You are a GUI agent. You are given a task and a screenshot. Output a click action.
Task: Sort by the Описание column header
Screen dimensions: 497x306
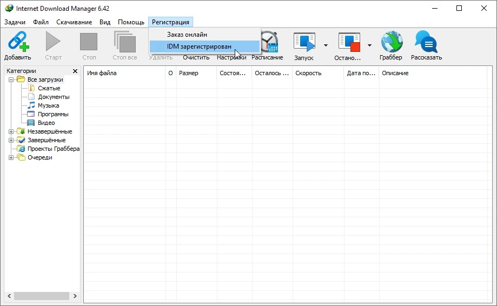pos(433,73)
